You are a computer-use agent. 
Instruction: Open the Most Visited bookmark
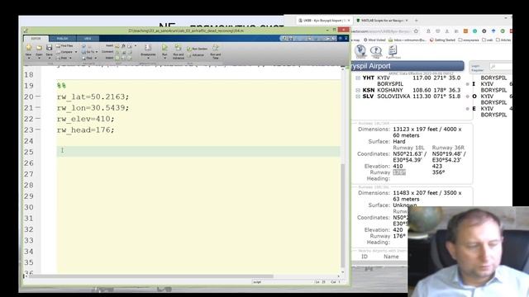click(374, 40)
